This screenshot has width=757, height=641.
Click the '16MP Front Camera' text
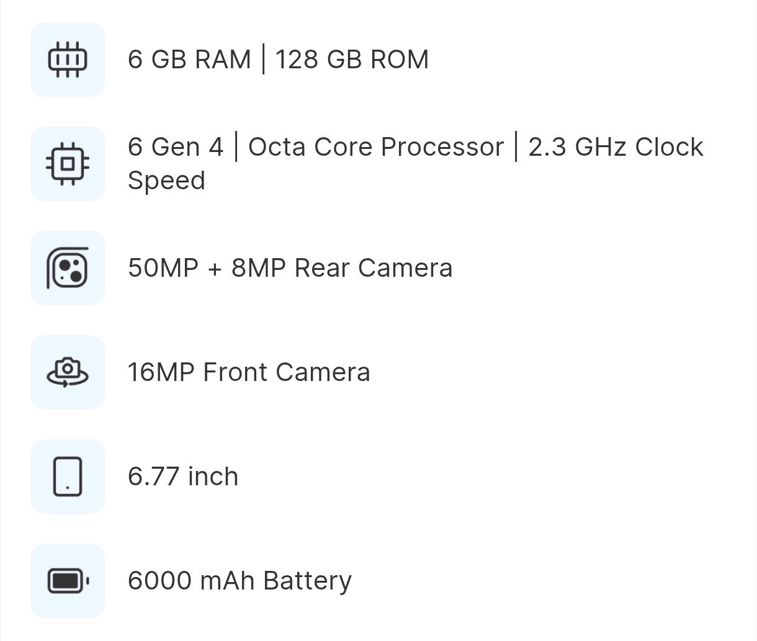[249, 372]
